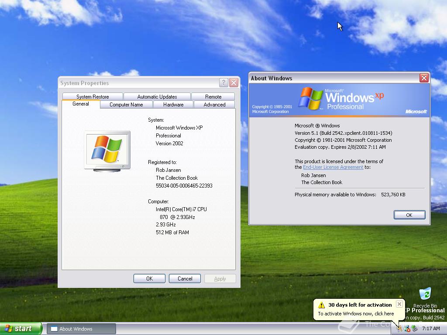Click the 7:17 AM taskbar clock
Viewport: 447px width, 335px height.
coord(431,329)
